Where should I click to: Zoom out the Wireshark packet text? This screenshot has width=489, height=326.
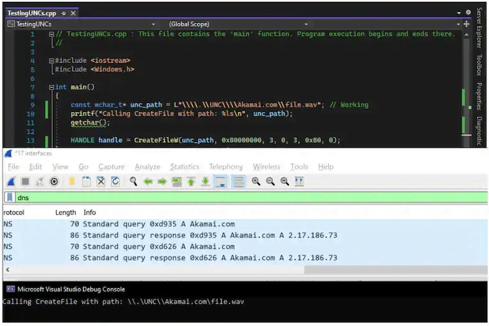coord(271,181)
